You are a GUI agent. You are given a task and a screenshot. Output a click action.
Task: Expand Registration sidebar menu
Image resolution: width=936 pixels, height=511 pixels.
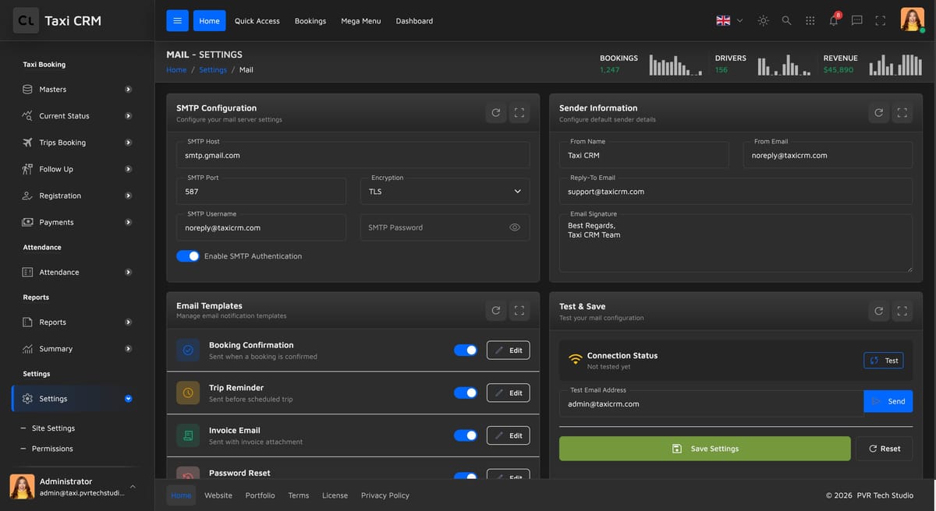(x=77, y=196)
